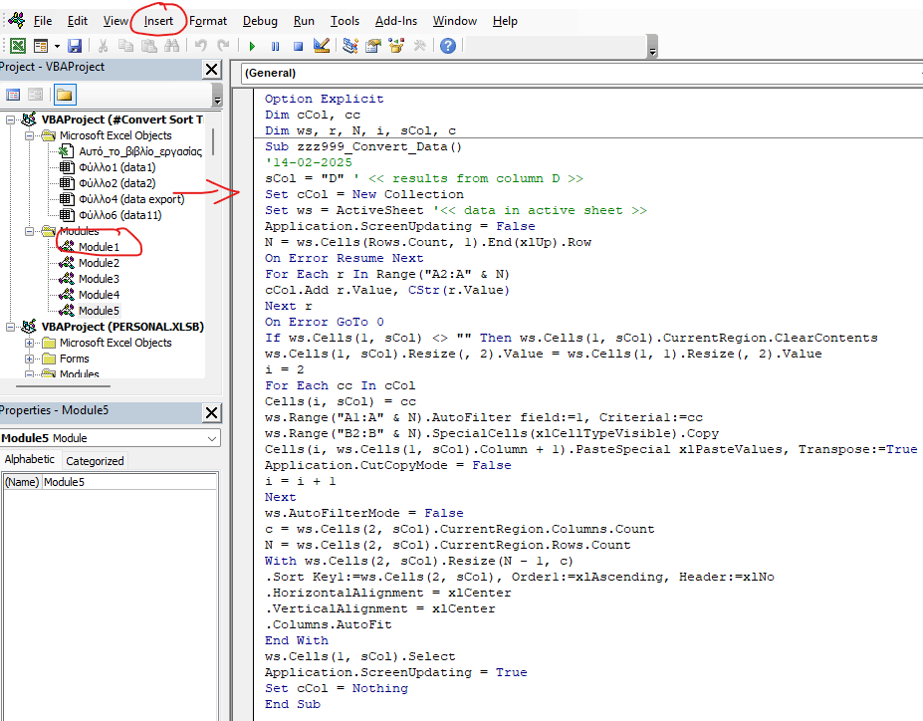Image resolution: width=923 pixels, height=721 pixels.
Task: Open the Toolbox toolbar icon
Action: click(x=420, y=46)
